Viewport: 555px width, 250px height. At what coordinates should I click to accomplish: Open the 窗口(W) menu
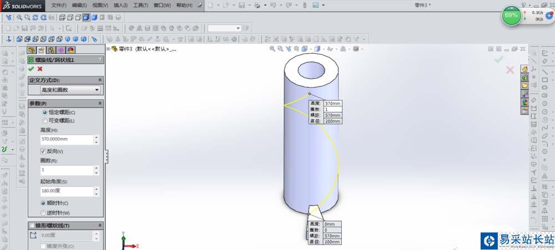pyautogui.click(x=162, y=6)
